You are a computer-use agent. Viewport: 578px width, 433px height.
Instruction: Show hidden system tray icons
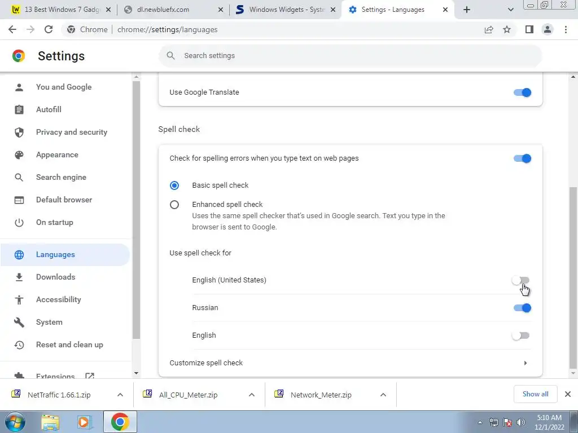click(x=480, y=422)
